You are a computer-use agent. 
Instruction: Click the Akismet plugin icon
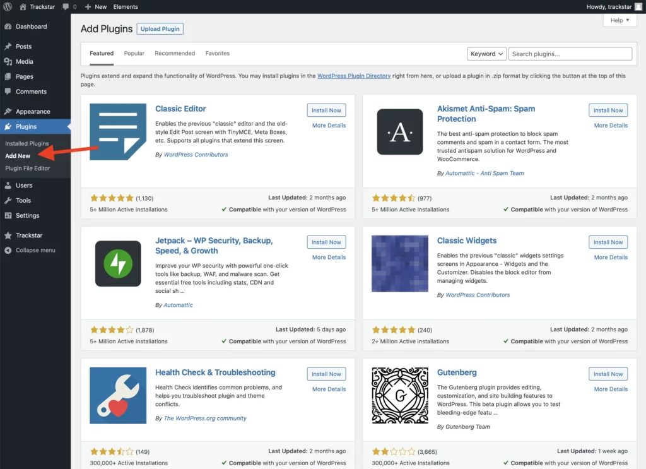pos(399,131)
